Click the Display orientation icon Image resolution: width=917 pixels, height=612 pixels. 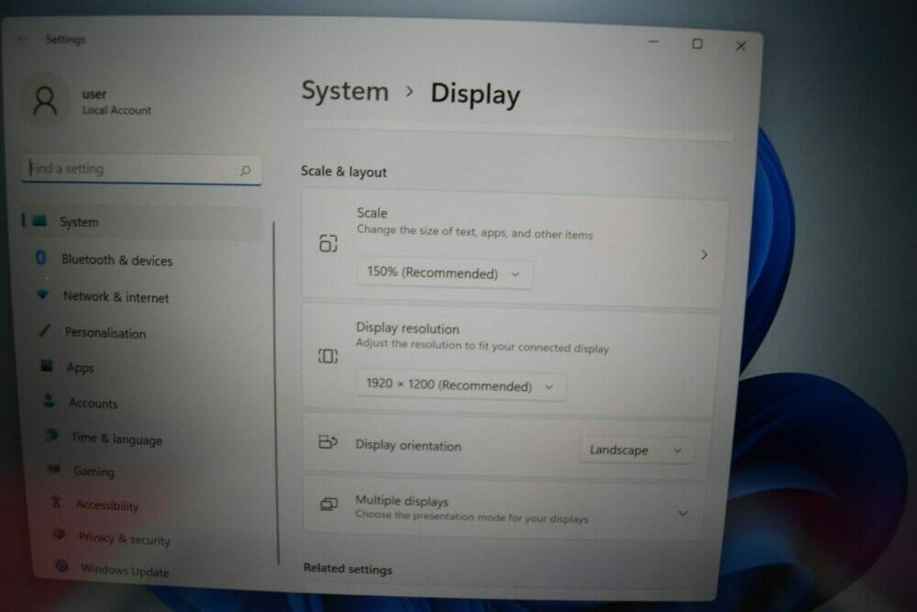click(327, 441)
